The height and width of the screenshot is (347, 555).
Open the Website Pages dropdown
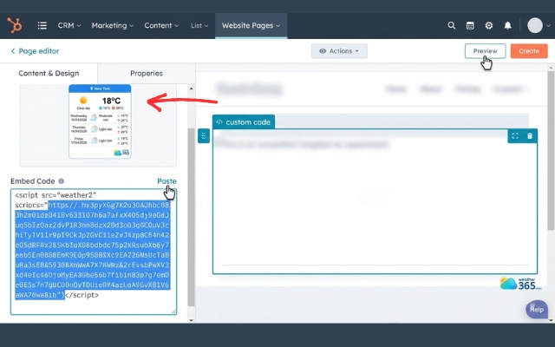click(251, 25)
